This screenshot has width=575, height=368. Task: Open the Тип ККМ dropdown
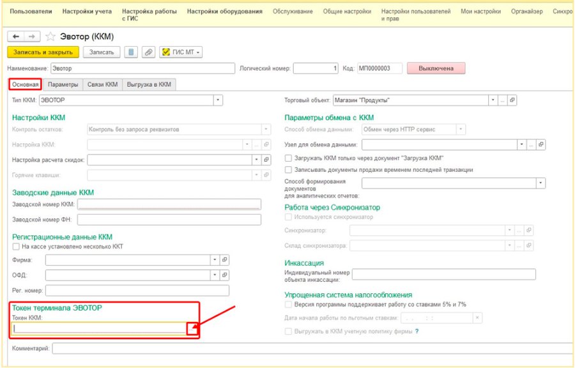tap(218, 100)
